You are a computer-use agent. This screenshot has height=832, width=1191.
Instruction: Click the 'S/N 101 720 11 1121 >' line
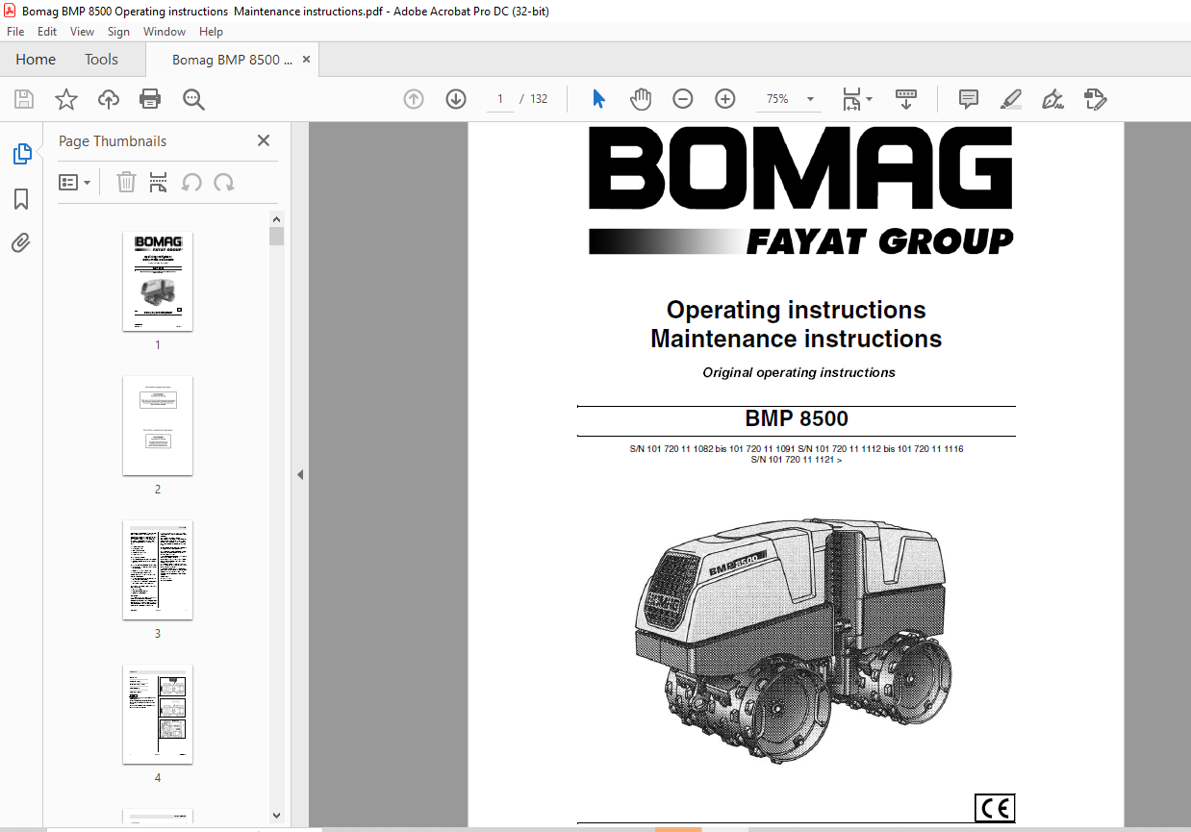[797, 460]
